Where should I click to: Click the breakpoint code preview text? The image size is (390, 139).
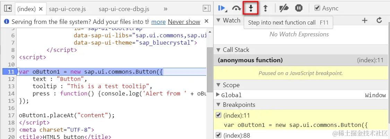click(296, 125)
